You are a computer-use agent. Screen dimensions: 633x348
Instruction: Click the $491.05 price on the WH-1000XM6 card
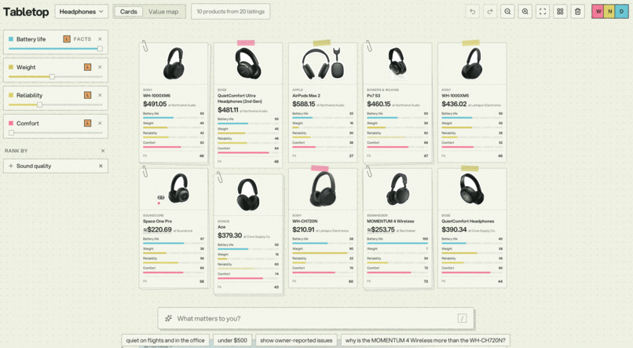[x=155, y=104]
